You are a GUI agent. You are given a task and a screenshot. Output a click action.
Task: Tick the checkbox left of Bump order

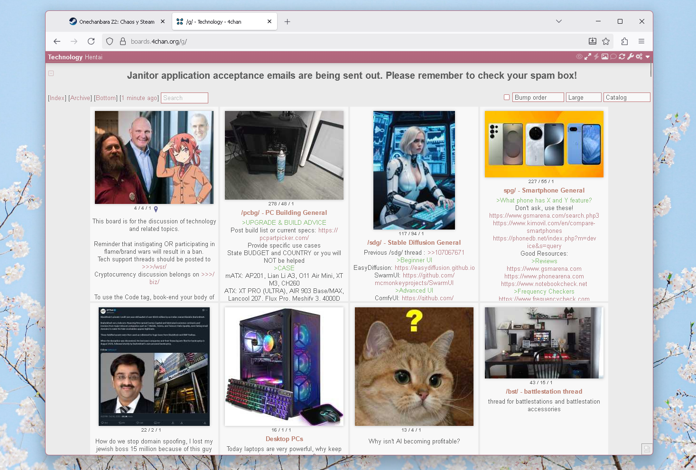507,97
